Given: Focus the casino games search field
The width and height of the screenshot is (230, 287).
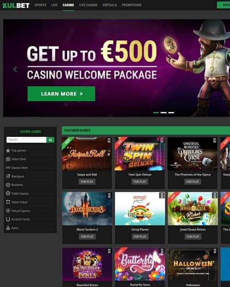Looking at the screenshot, I should click(26, 140).
